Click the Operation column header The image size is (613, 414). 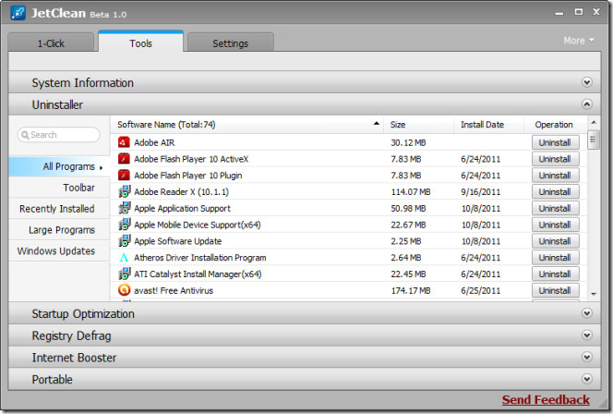tap(554, 125)
